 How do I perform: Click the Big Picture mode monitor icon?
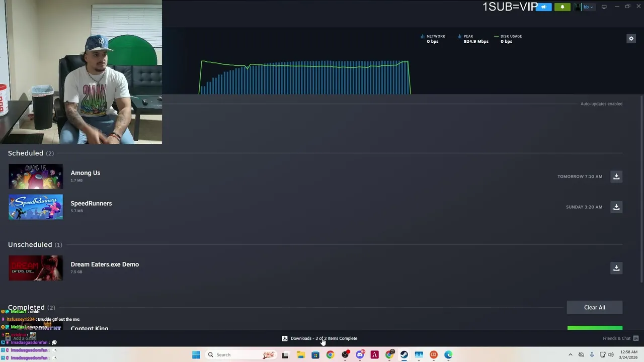point(604,7)
